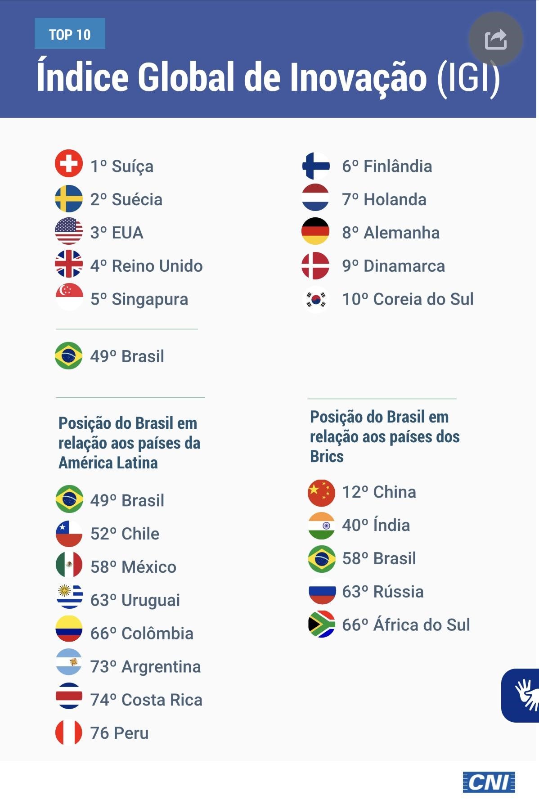The image size is (539, 800).
Task: Click the share arrow icon
Action: click(496, 39)
